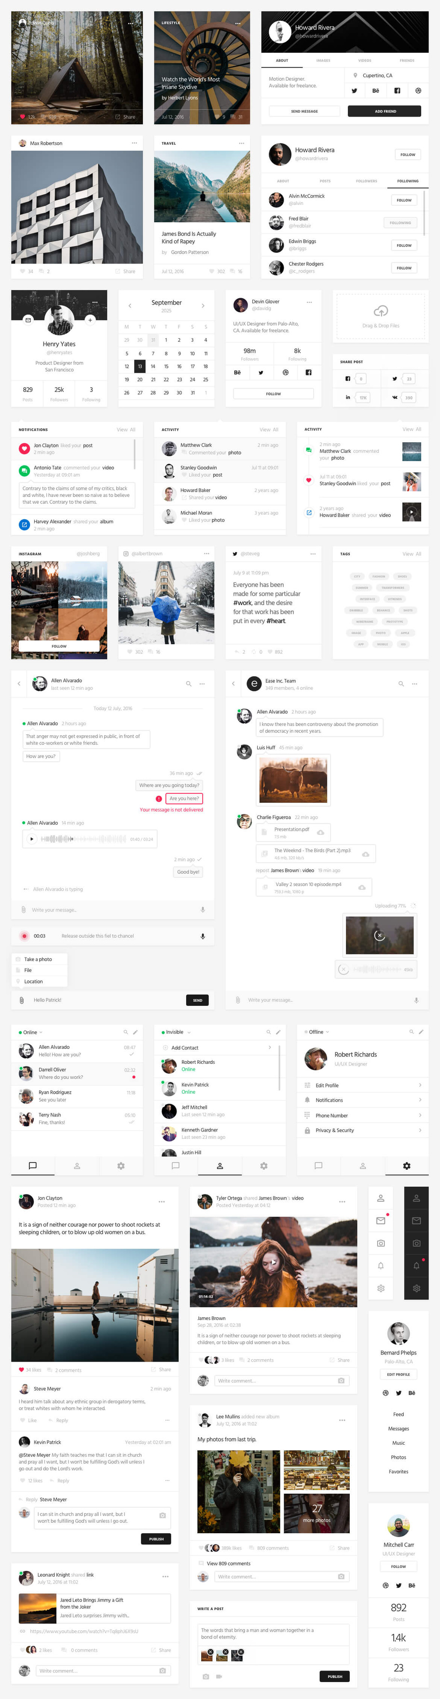
Task: Toggle Follow for Alvin McCormick
Action: tap(404, 200)
